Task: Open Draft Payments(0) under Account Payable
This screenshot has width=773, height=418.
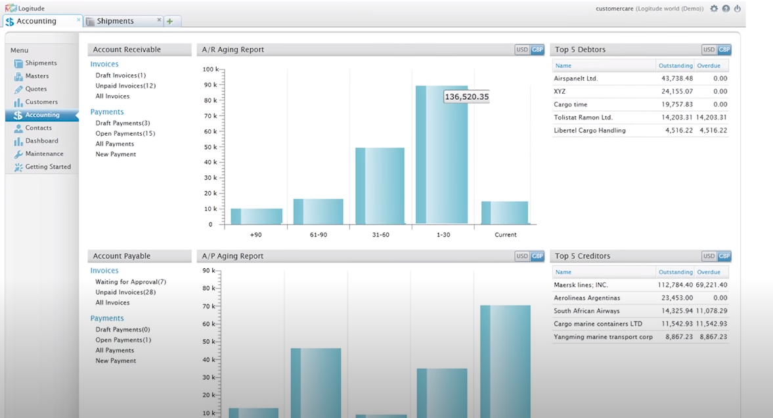Action: tap(123, 329)
